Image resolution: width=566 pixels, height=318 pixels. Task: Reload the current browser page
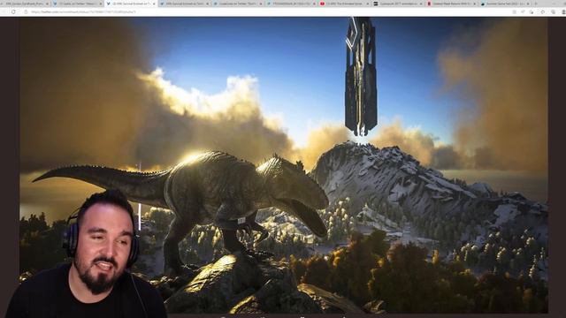click(13, 11)
